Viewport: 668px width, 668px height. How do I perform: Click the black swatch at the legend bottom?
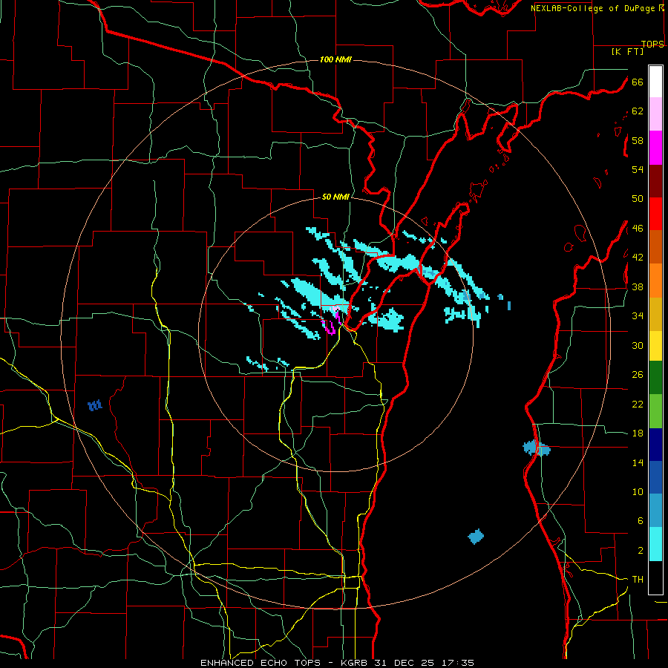point(655,577)
